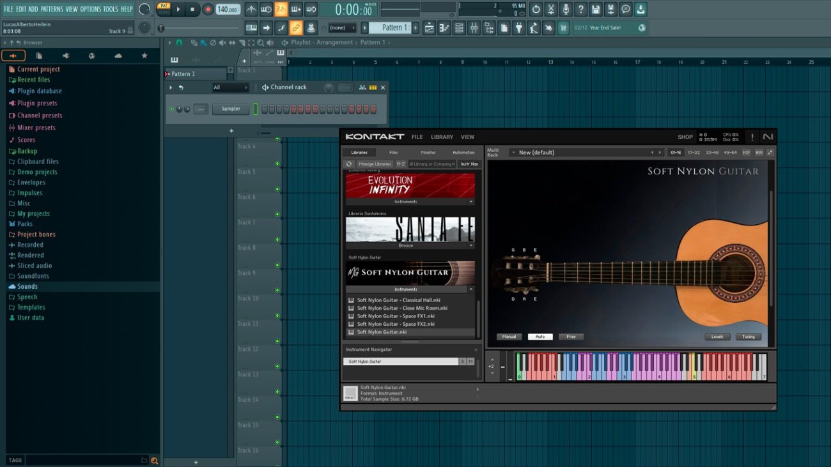Open the mixer window icon
This screenshot has width=831, height=467.
[x=474, y=28]
